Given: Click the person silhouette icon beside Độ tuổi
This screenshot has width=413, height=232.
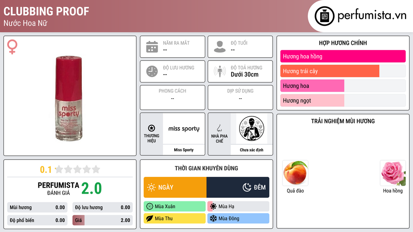Looking at the screenshot, I should click(220, 47).
